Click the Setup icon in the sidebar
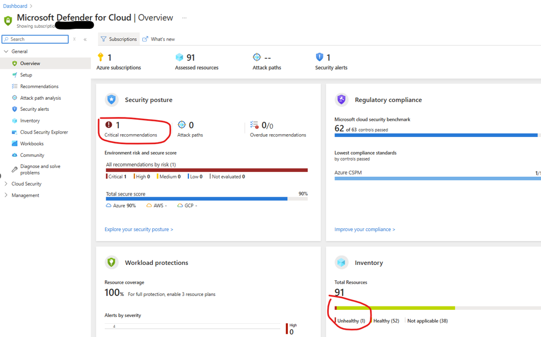 (x=14, y=75)
